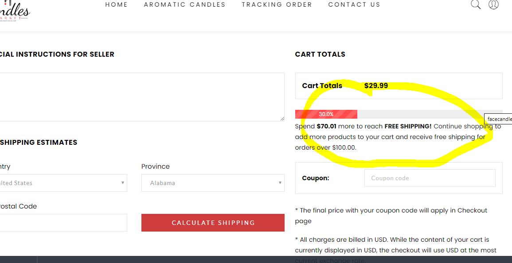Click the $29.99 cart total amount
The image size is (512, 263).
[x=376, y=86]
